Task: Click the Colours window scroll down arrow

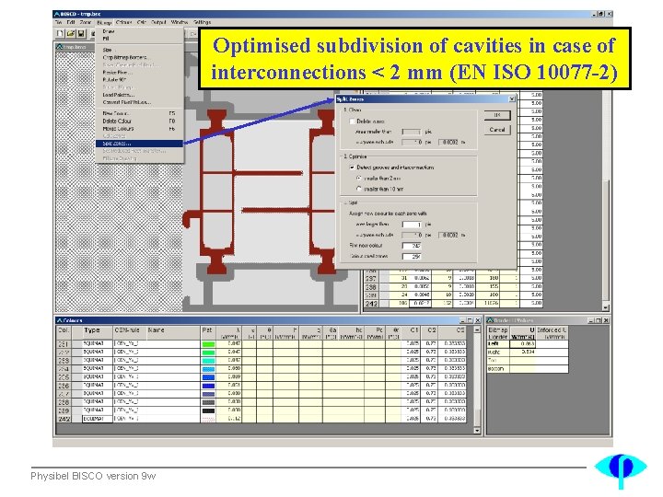Action: (x=477, y=431)
